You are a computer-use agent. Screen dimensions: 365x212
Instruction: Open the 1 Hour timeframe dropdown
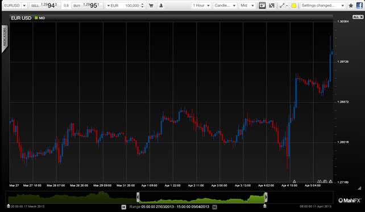[201, 5]
